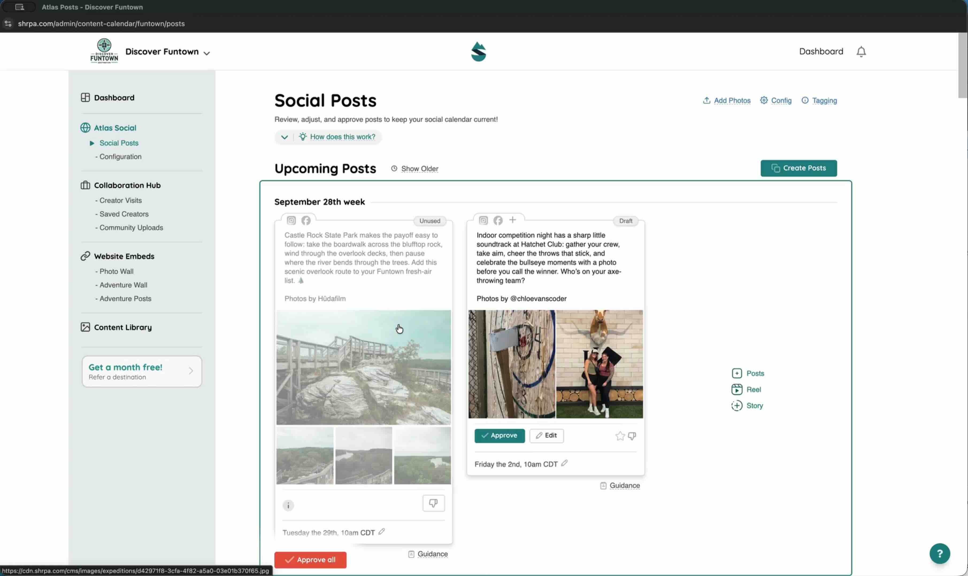Open Dashboard in the left sidebar
Screen dimensions: 968x576
[107, 98]
